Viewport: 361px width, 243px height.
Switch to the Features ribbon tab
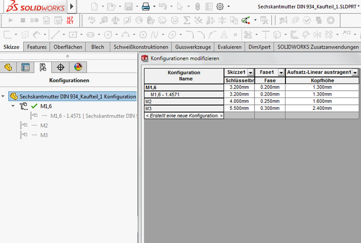(x=37, y=47)
